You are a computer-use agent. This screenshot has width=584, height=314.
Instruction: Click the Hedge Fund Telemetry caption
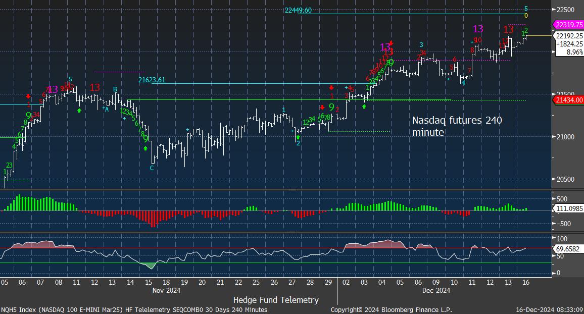click(x=276, y=300)
